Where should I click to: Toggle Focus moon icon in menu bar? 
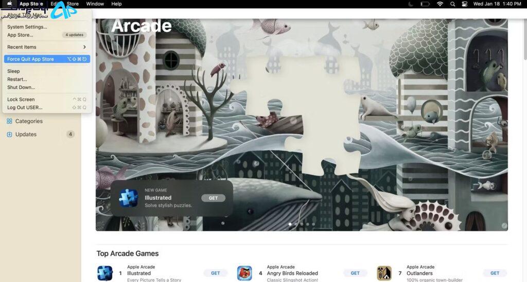pyautogui.click(x=410, y=4)
